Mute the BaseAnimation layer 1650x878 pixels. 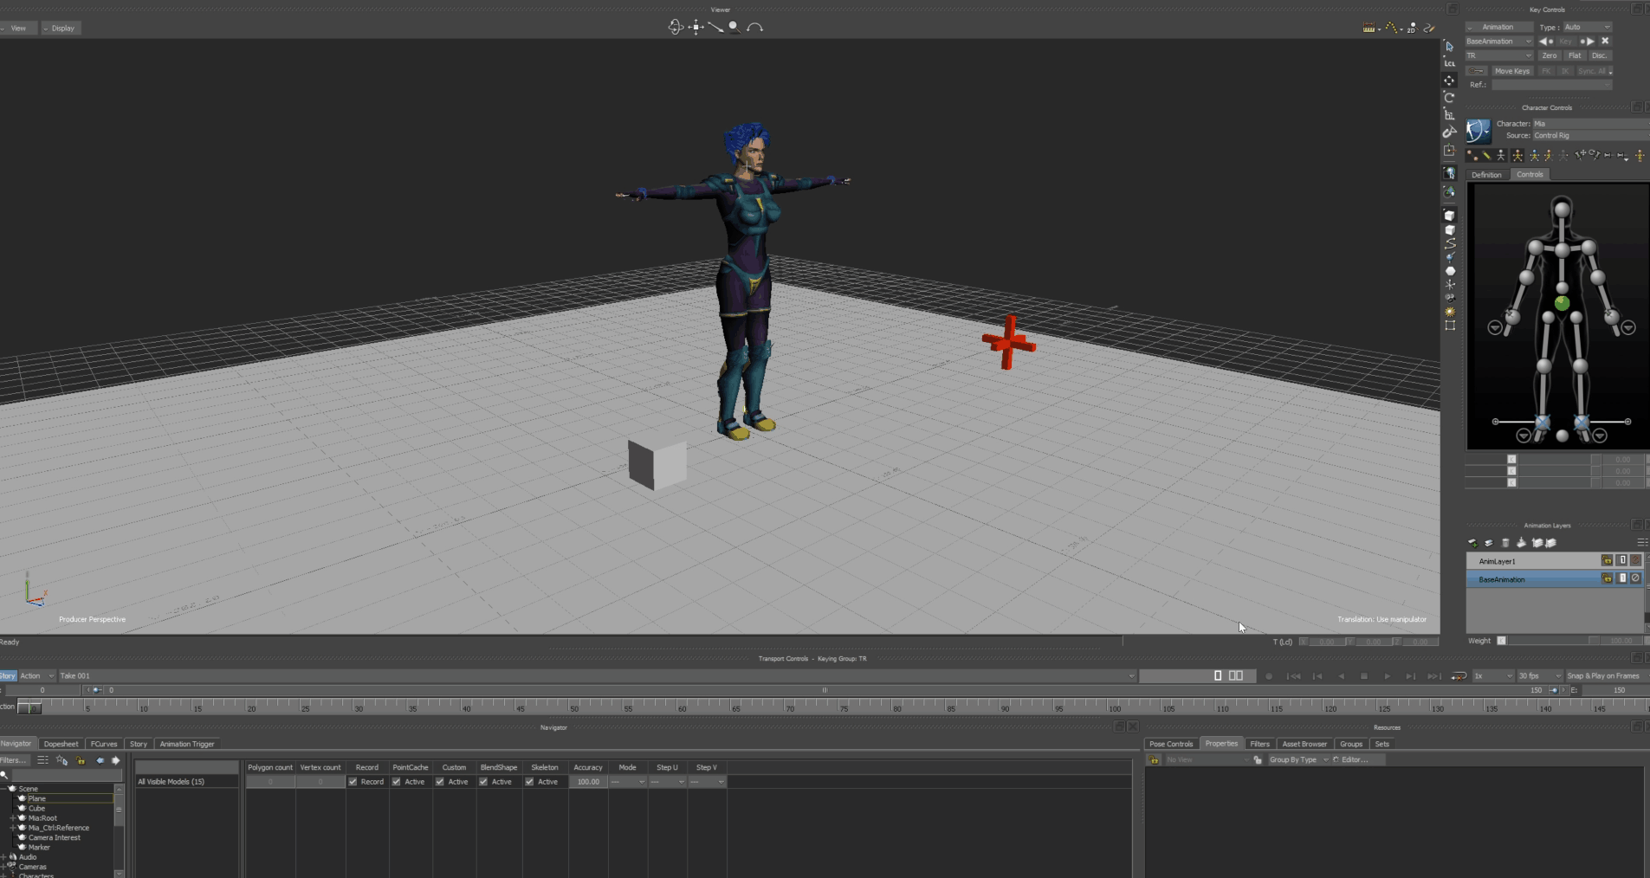pyautogui.click(x=1636, y=579)
